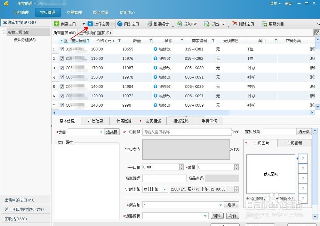Image resolution: width=320 pixels, height=226 pixels.
Task: Click the 选类目 button
Action: pyautogui.click(x=112, y=132)
